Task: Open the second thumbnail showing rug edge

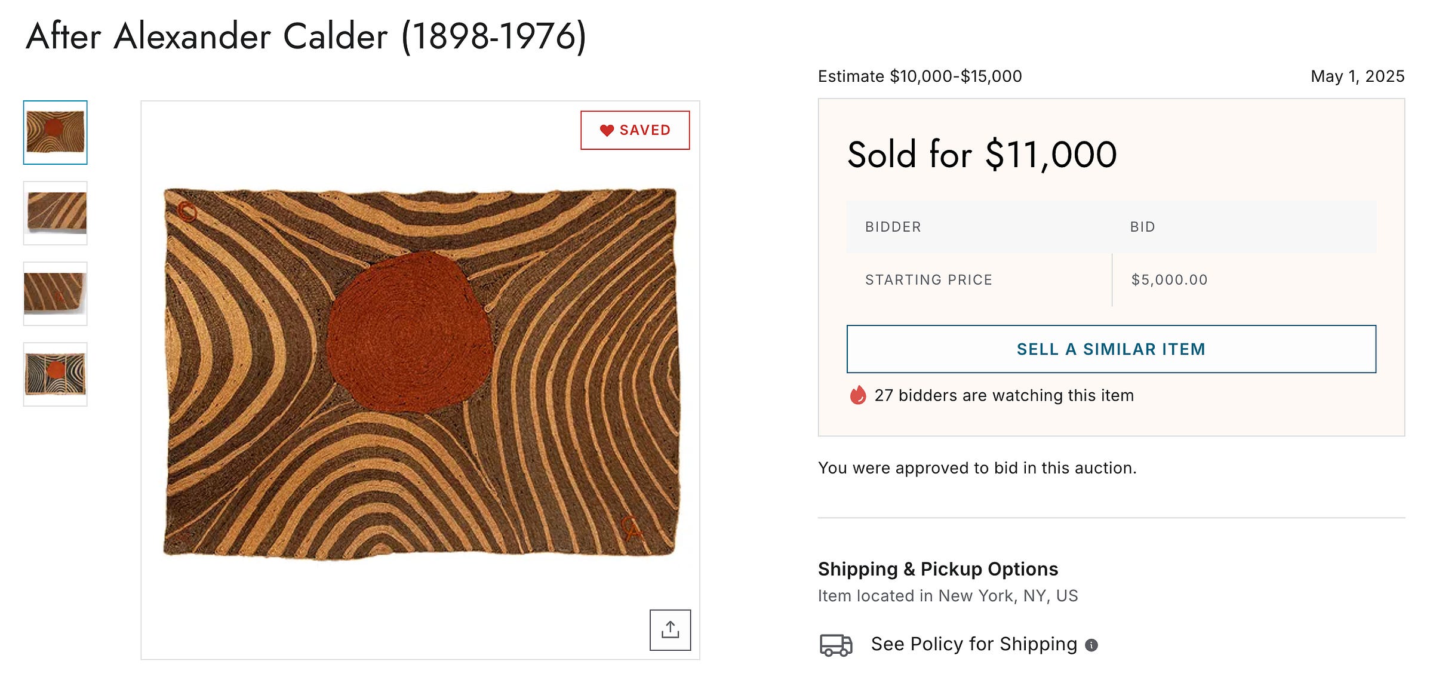Action: coord(56,213)
